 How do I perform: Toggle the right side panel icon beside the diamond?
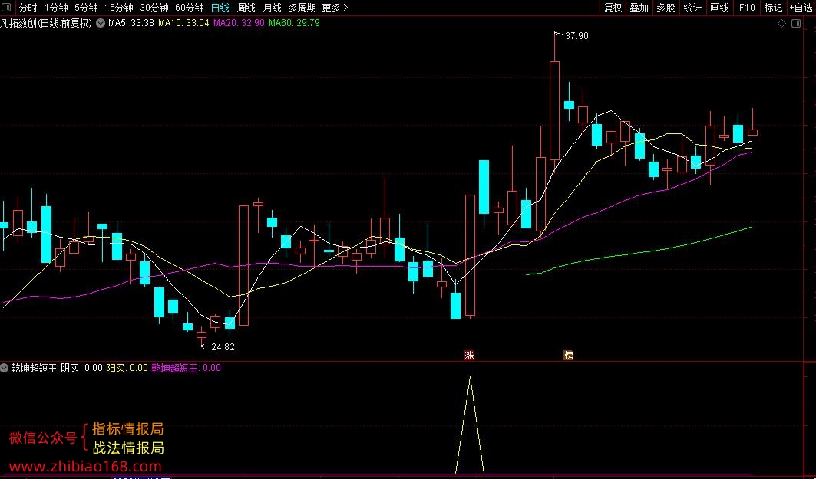point(796,24)
